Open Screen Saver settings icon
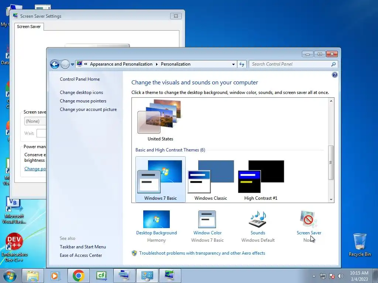This screenshot has height=283, width=378. point(309,219)
